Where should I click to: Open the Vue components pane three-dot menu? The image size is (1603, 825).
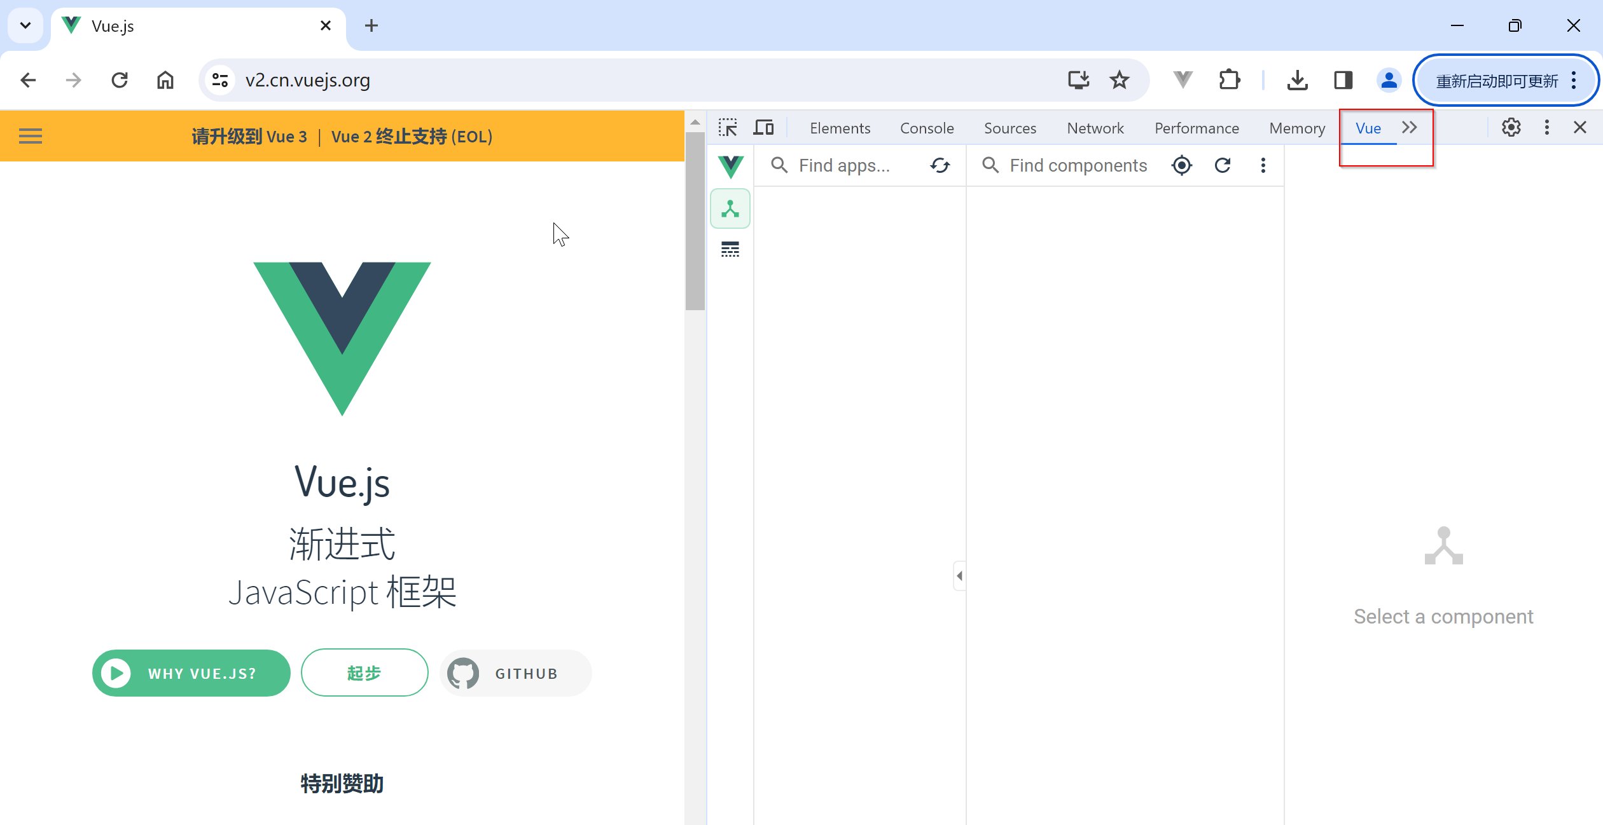tap(1263, 165)
